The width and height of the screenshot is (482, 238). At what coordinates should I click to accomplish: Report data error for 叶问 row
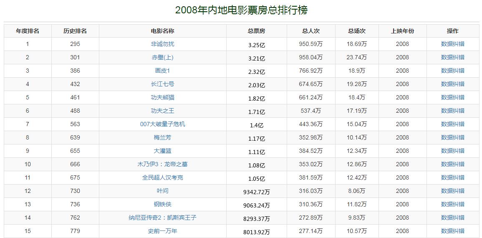(452, 191)
